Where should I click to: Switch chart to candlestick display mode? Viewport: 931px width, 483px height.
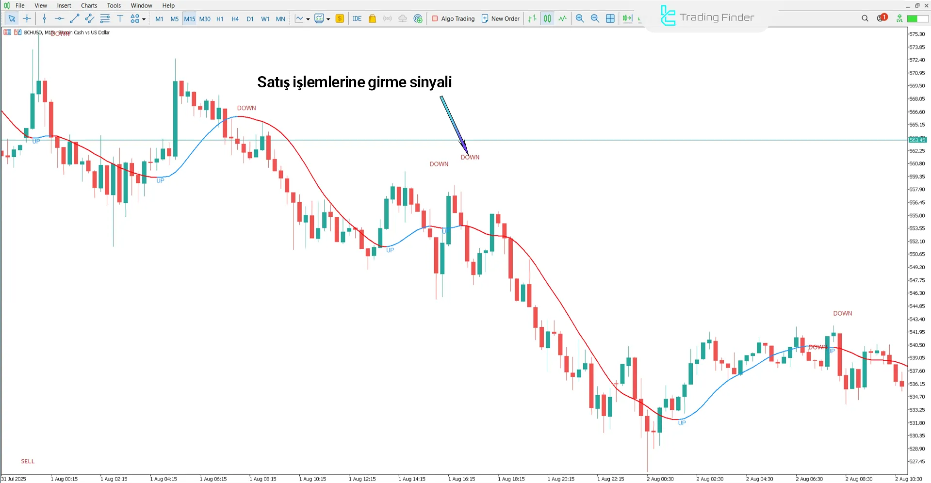[547, 18]
